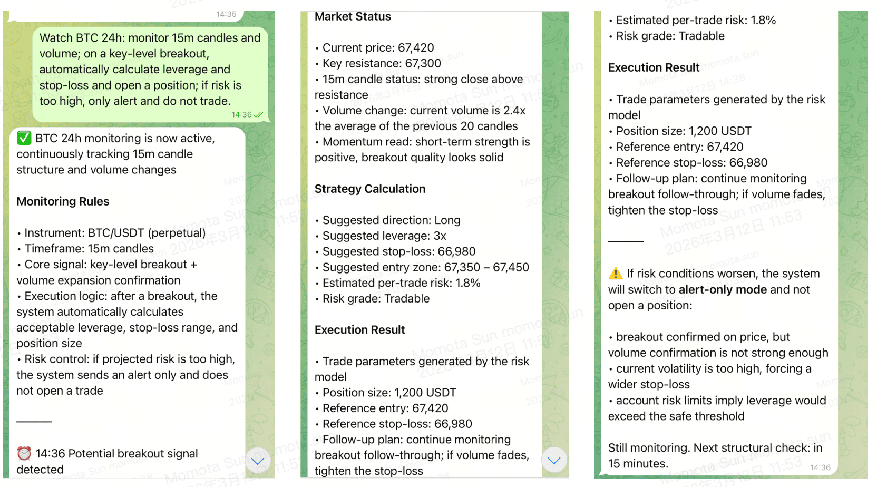Select the green 'Watch BTC 24h' sent message bubble
Screen dimensions: 877x487
coord(150,70)
